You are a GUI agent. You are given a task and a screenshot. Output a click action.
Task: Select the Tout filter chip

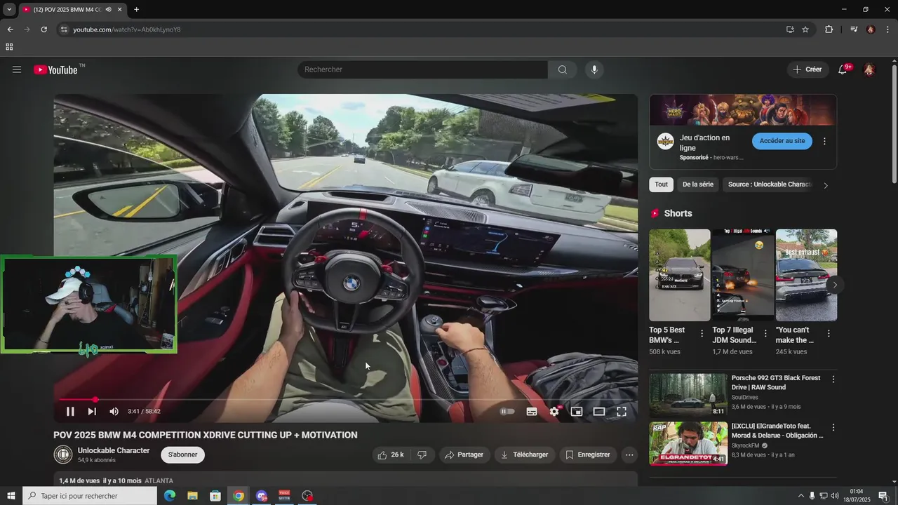661,184
